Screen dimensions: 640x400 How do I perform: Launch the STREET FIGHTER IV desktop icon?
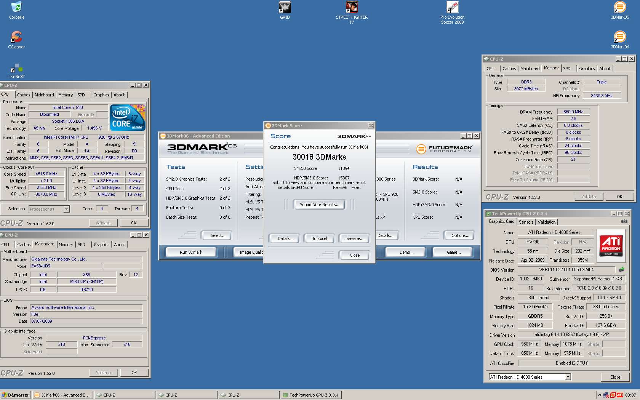click(x=352, y=13)
